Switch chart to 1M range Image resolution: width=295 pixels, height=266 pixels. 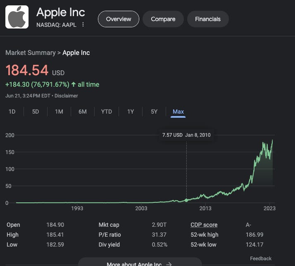(x=59, y=112)
